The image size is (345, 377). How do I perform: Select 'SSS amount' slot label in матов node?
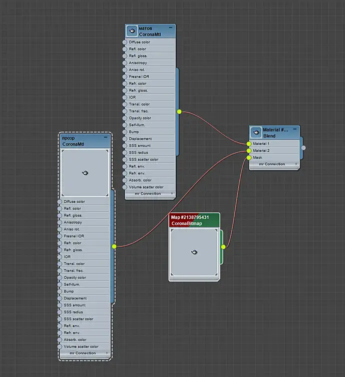140,145
